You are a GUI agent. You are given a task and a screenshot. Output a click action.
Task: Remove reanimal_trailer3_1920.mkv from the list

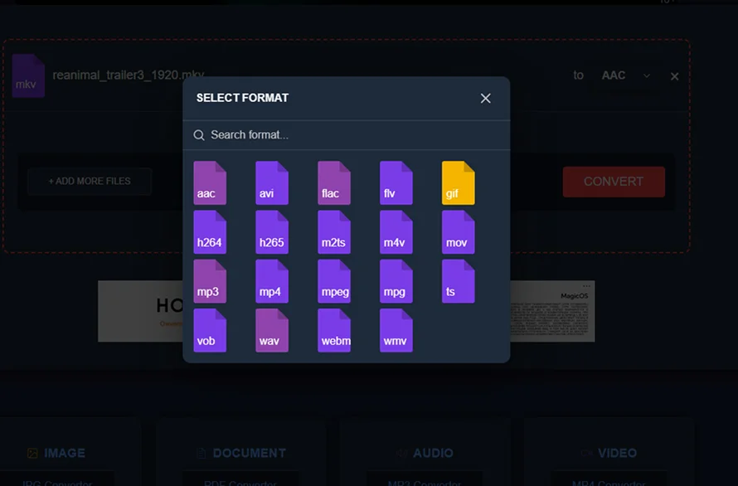(674, 76)
